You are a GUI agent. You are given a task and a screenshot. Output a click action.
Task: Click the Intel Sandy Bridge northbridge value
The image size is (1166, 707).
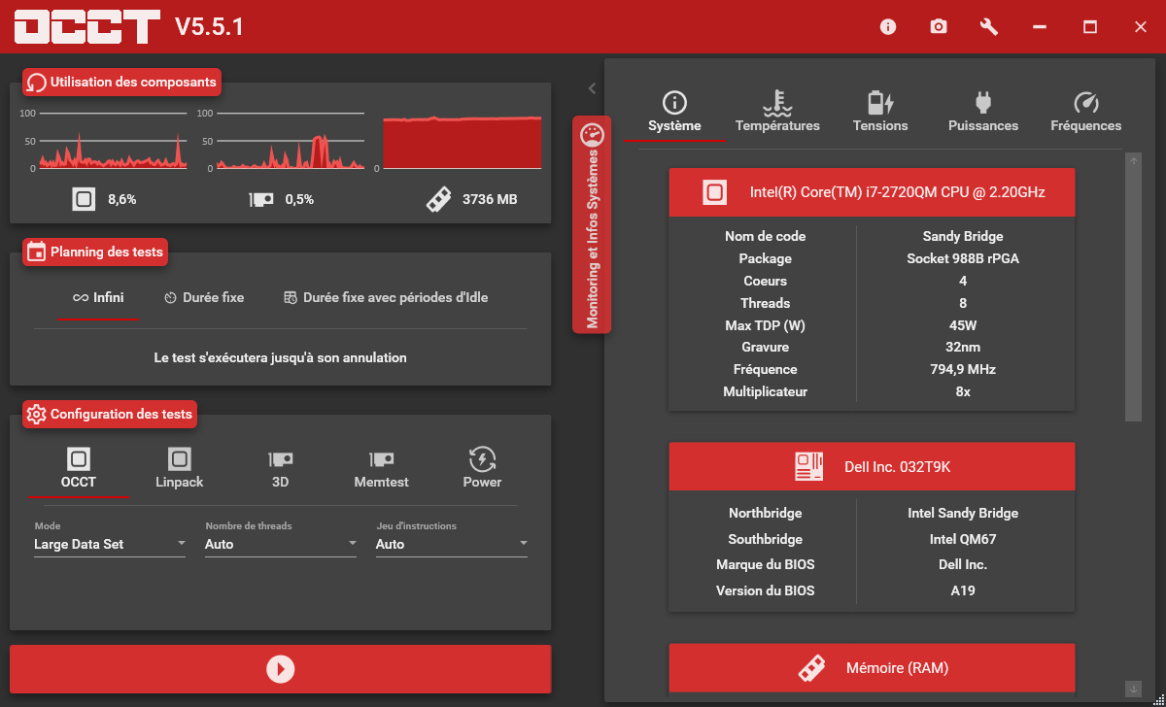(963, 513)
